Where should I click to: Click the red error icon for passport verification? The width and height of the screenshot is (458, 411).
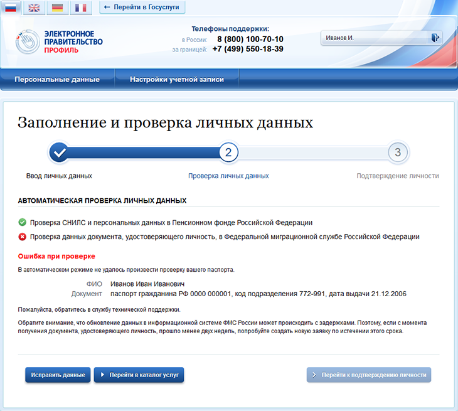22,237
